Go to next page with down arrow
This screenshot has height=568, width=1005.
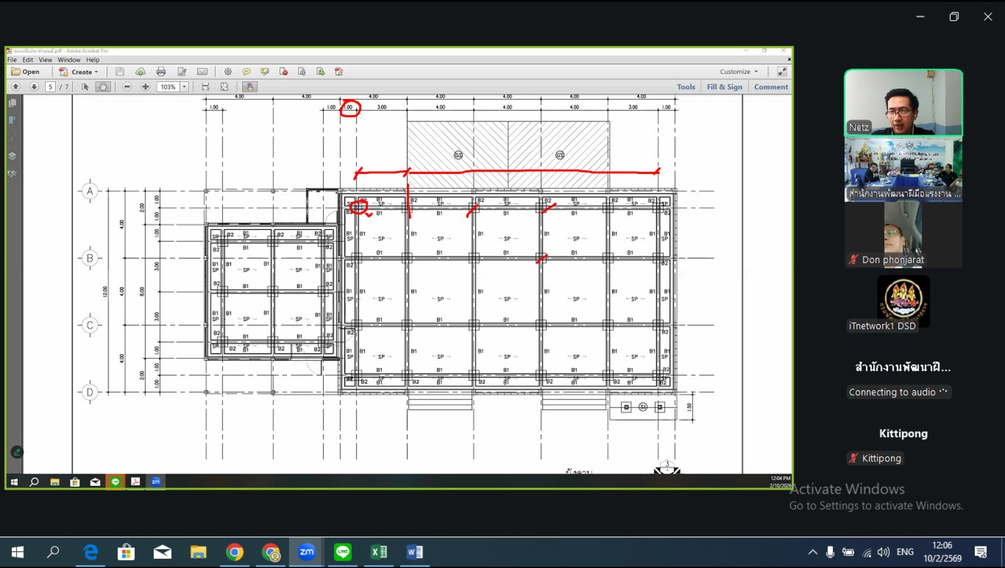[34, 87]
